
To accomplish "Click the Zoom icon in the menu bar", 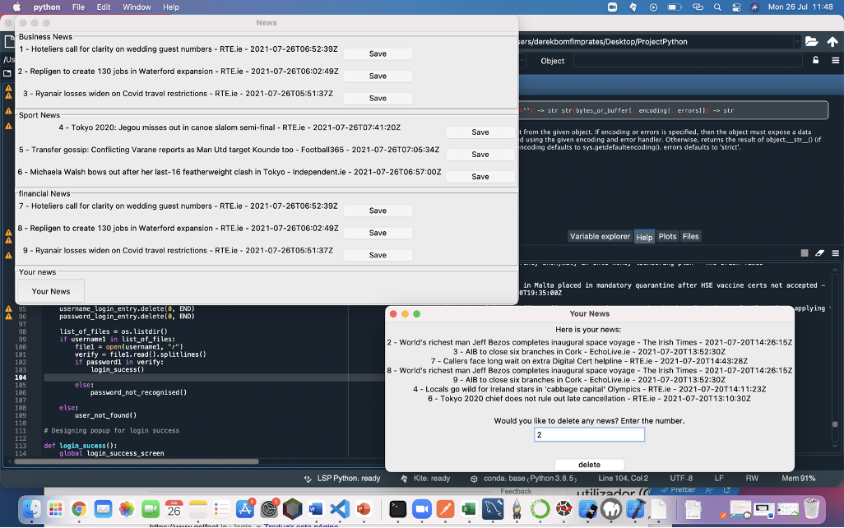I will tap(613, 7).
